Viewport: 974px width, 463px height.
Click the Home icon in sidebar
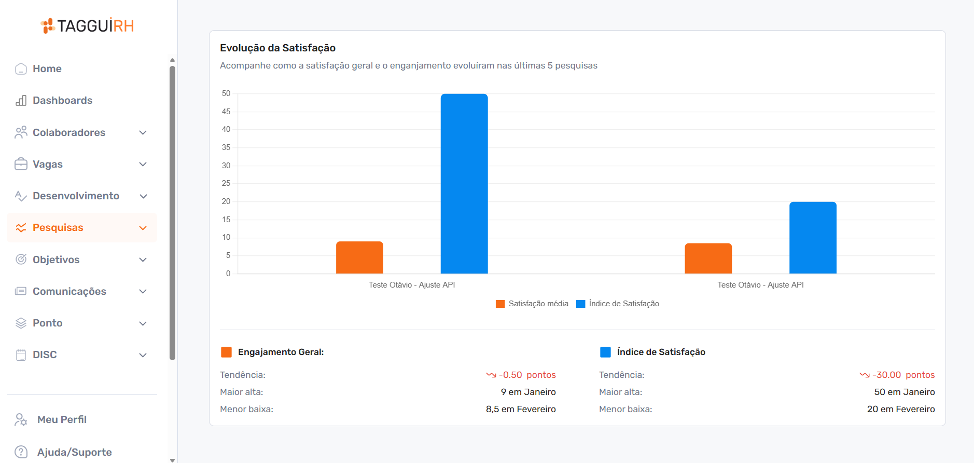coord(21,69)
